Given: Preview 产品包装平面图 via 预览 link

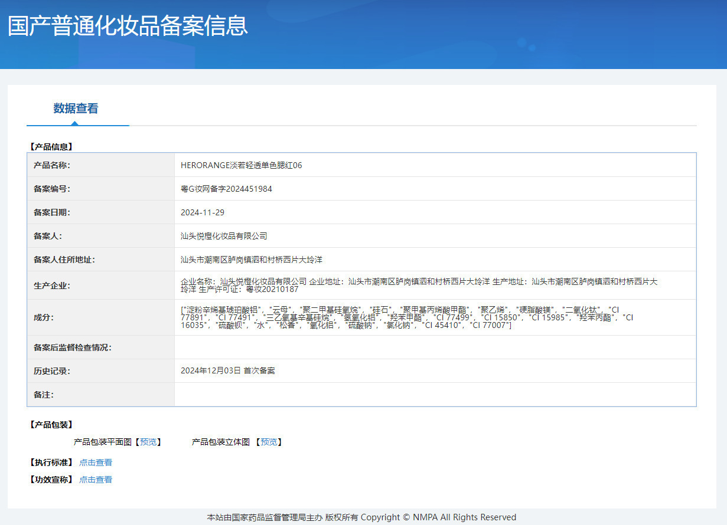Looking at the screenshot, I should [x=149, y=442].
